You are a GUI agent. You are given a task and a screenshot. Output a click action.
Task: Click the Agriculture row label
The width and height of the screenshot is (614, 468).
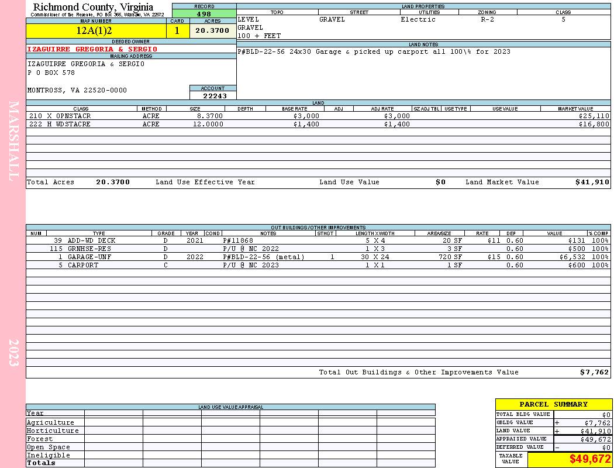50,422
